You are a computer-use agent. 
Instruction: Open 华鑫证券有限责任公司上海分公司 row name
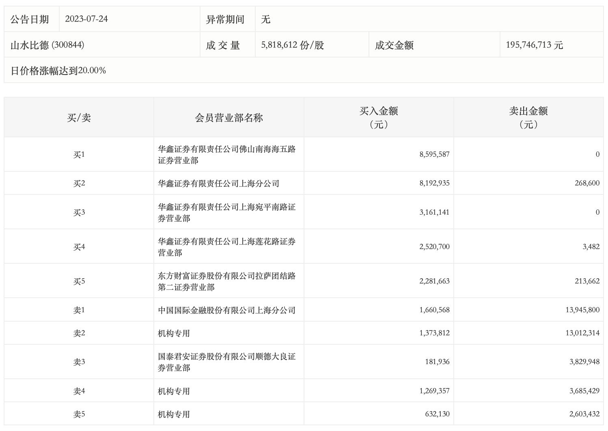coord(218,183)
